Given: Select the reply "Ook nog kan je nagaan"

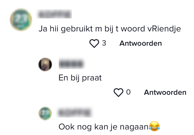Looking at the screenshot, I should (x=103, y=127).
